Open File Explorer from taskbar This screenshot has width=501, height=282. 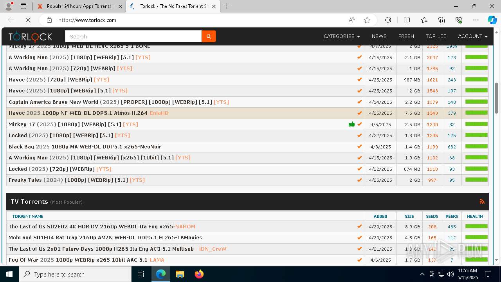(180, 274)
